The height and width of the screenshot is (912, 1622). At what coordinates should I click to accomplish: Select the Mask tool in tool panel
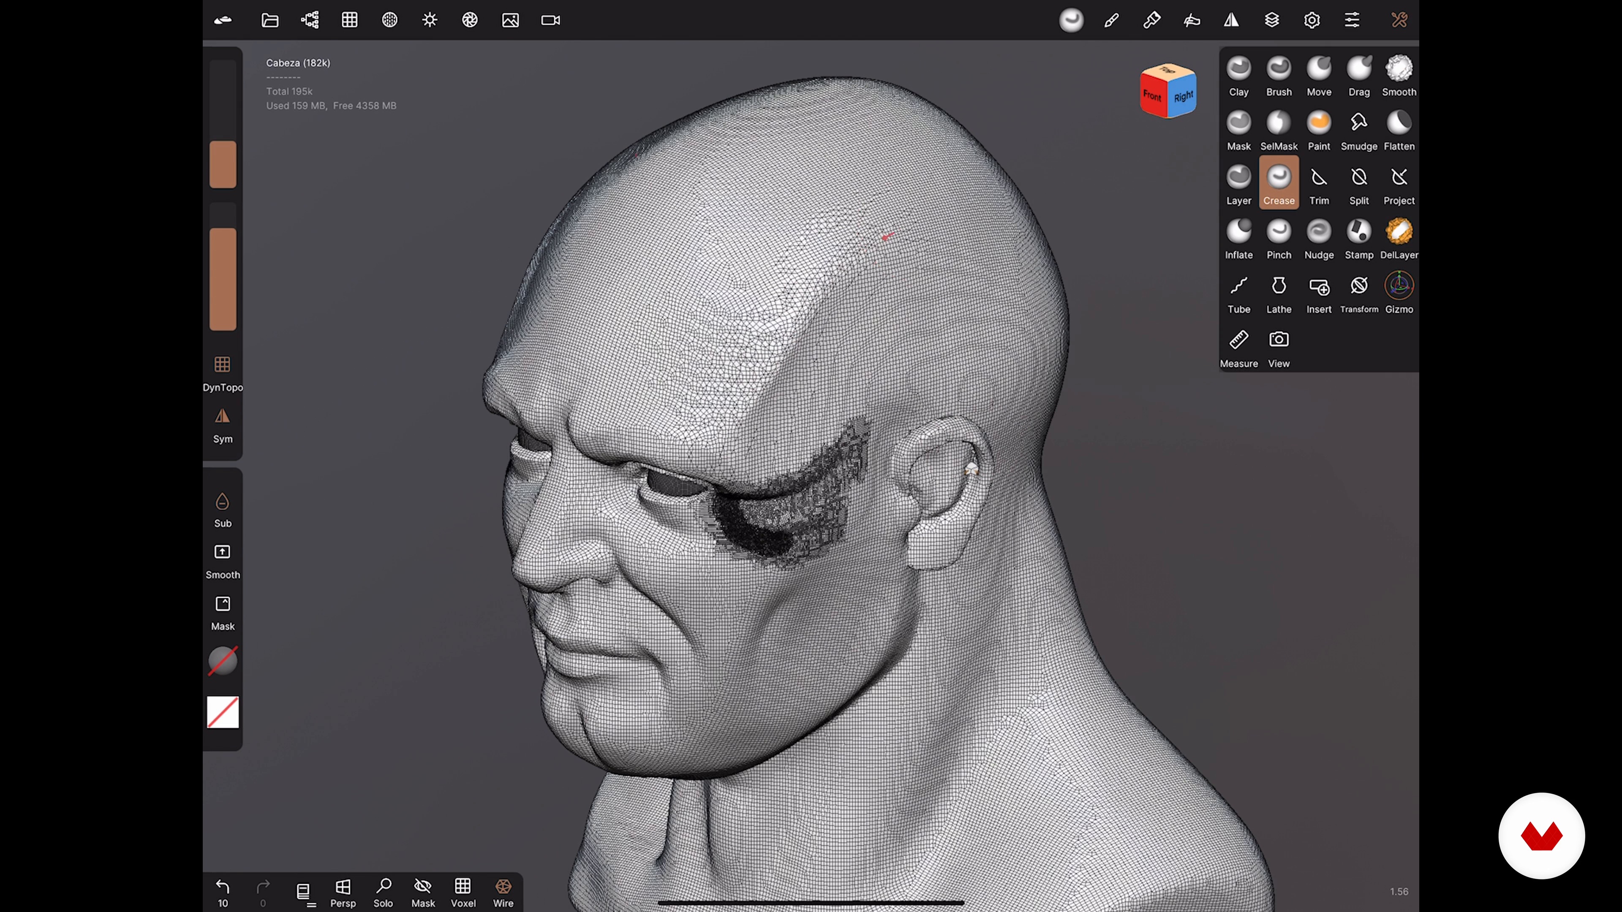coord(1238,130)
